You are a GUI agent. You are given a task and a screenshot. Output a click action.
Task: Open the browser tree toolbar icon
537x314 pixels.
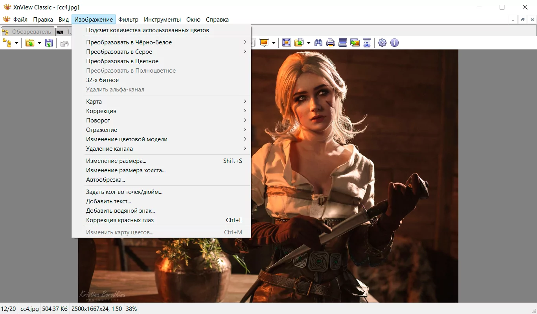[x=7, y=43]
